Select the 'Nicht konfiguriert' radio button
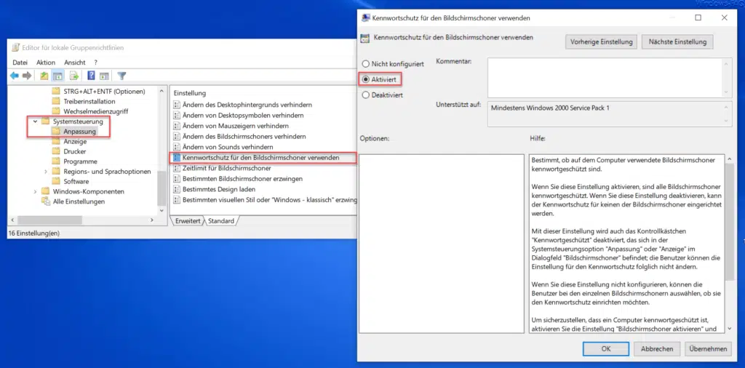 (x=366, y=64)
